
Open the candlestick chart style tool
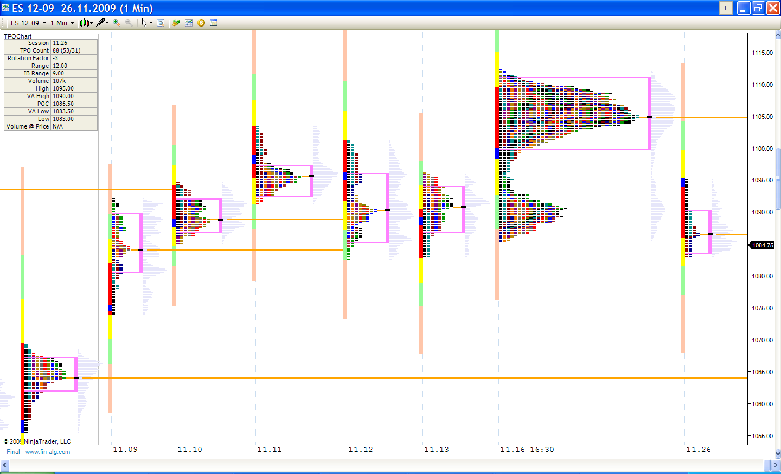click(84, 23)
